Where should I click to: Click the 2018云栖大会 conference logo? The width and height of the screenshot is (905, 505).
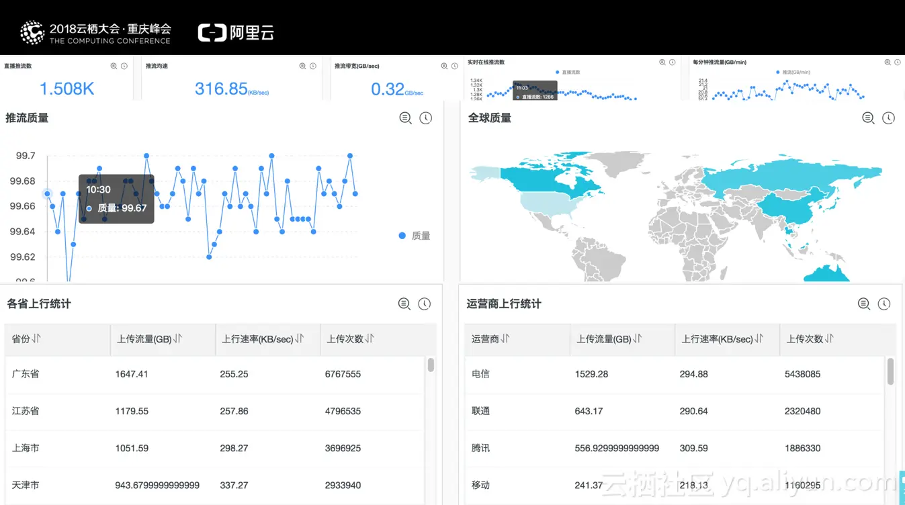95,32
